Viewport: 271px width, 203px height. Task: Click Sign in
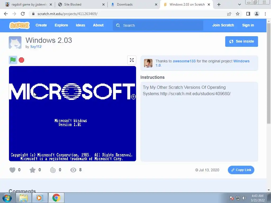coord(248,25)
